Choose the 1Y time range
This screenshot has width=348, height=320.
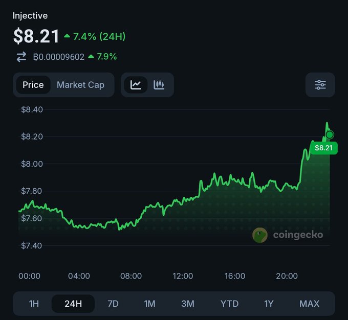[x=269, y=304]
